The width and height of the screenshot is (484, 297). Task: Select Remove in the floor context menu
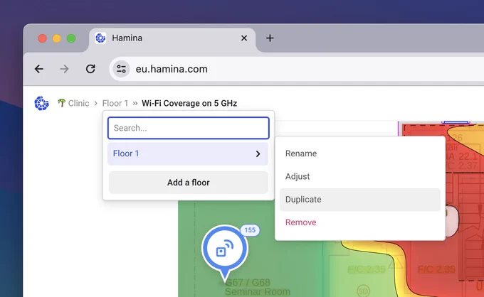360,222
